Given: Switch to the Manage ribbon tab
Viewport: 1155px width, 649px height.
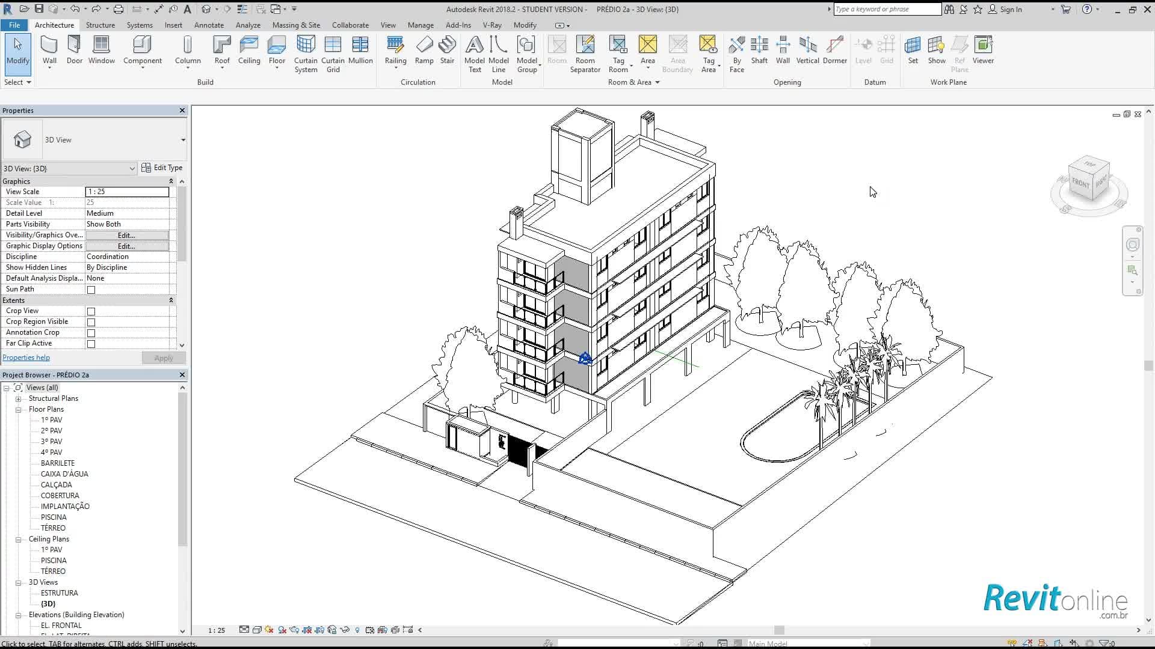Looking at the screenshot, I should [x=420, y=25].
